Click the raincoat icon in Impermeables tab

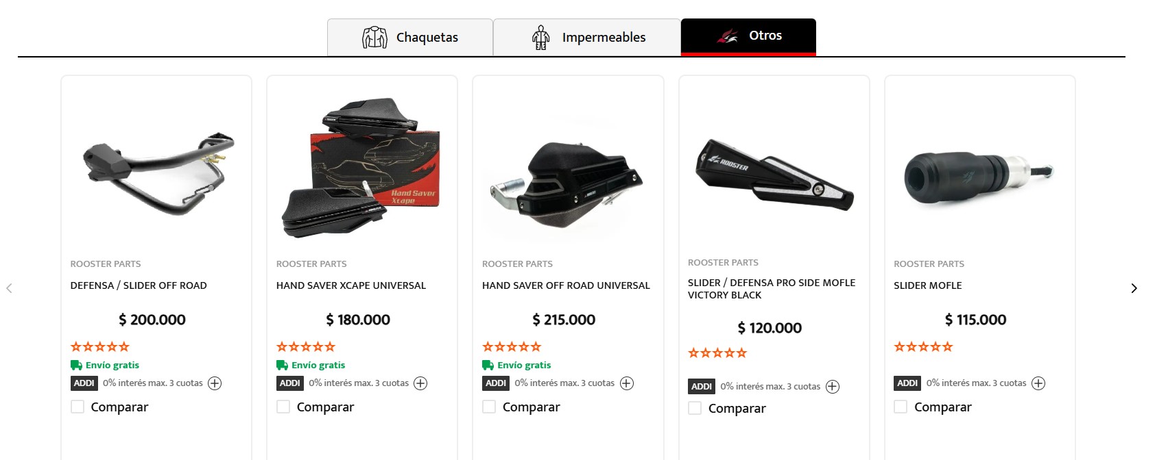541,37
